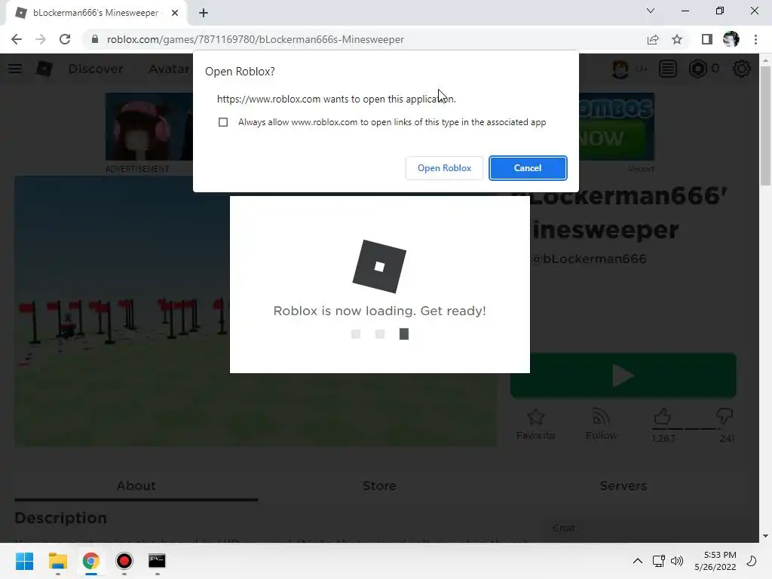Click the scrollbar down arrow
This screenshot has width=772, height=579.
click(x=765, y=536)
